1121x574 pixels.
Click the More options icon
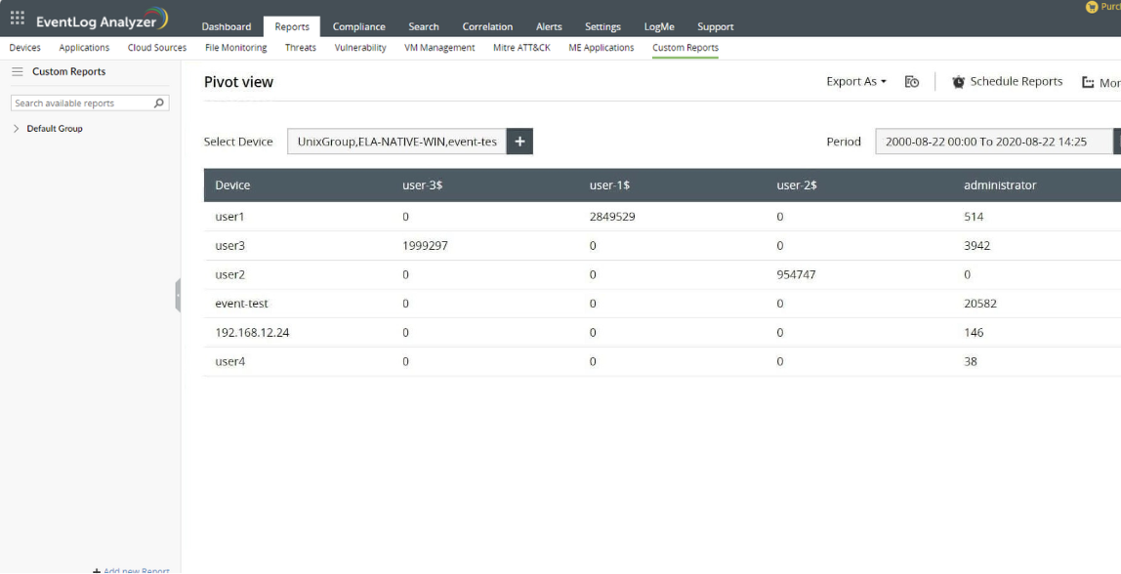point(1088,83)
